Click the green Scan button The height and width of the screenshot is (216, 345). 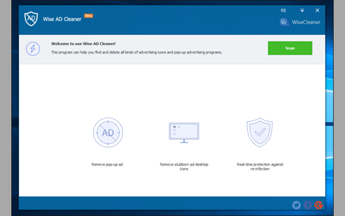(x=290, y=48)
